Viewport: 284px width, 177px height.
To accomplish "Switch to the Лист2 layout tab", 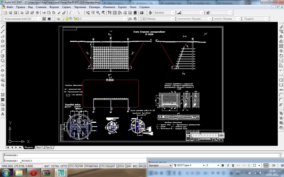I will coord(49,147).
